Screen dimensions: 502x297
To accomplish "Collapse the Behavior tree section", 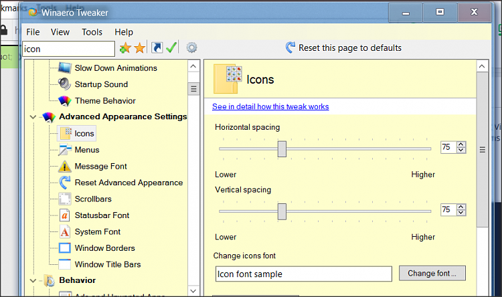I will tap(33, 281).
